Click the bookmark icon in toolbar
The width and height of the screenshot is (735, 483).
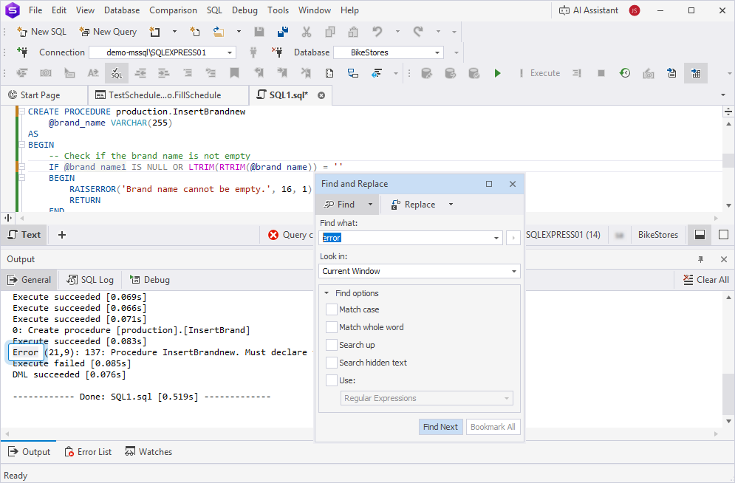(234, 73)
